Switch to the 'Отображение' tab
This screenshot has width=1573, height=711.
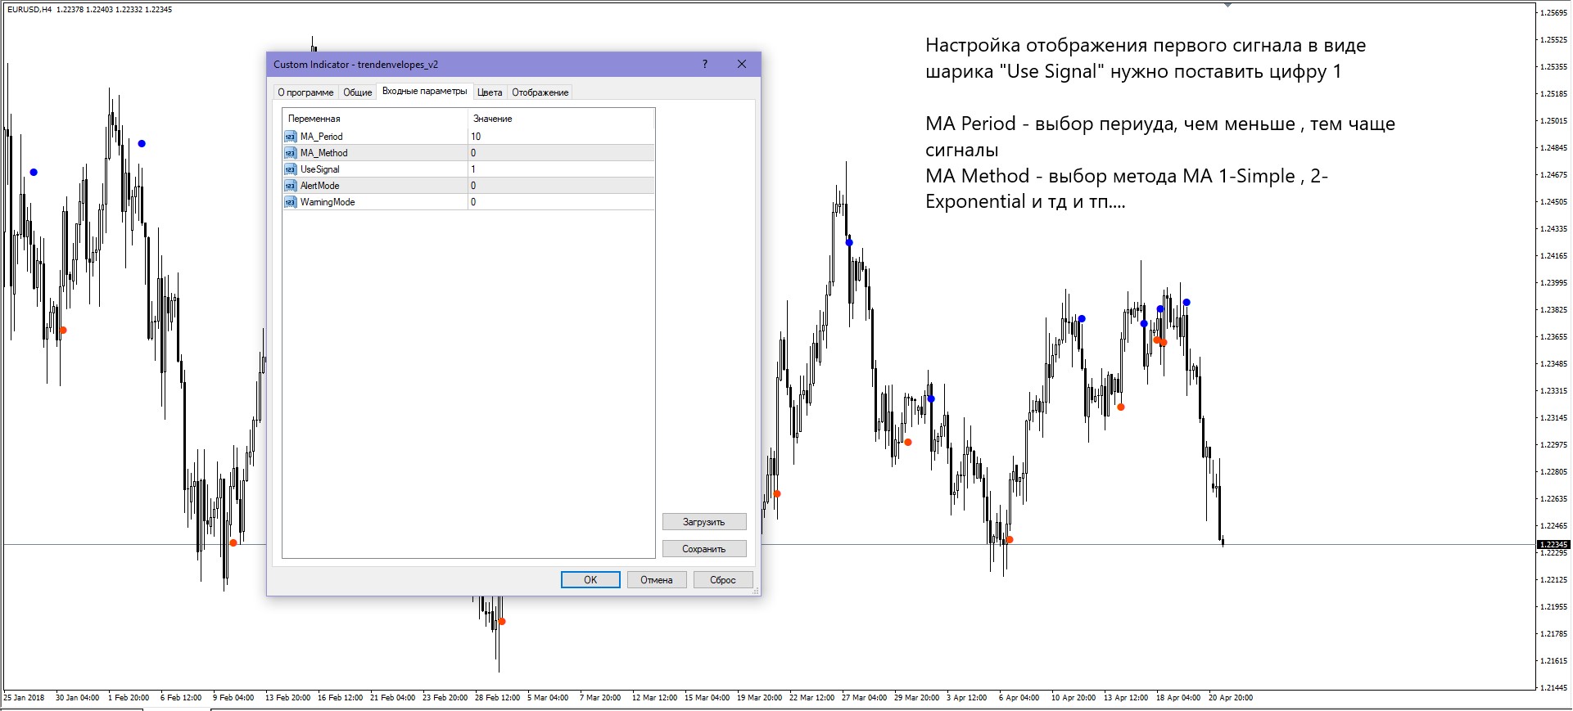coord(540,92)
